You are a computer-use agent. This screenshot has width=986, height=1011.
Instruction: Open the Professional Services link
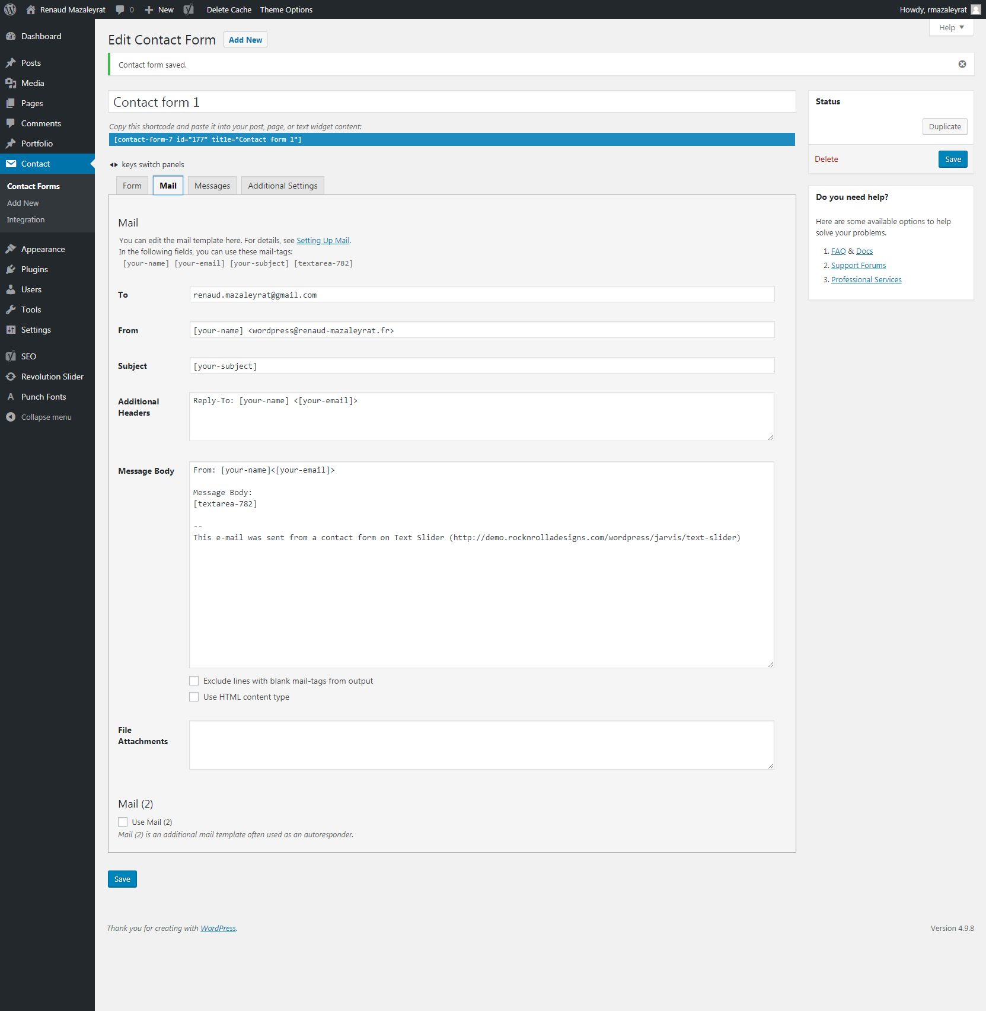pyautogui.click(x=866, y=279)
